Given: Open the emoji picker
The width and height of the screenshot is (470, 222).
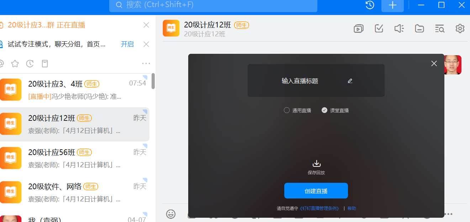Looking at the screenshot, I should [x=171, y=214].
